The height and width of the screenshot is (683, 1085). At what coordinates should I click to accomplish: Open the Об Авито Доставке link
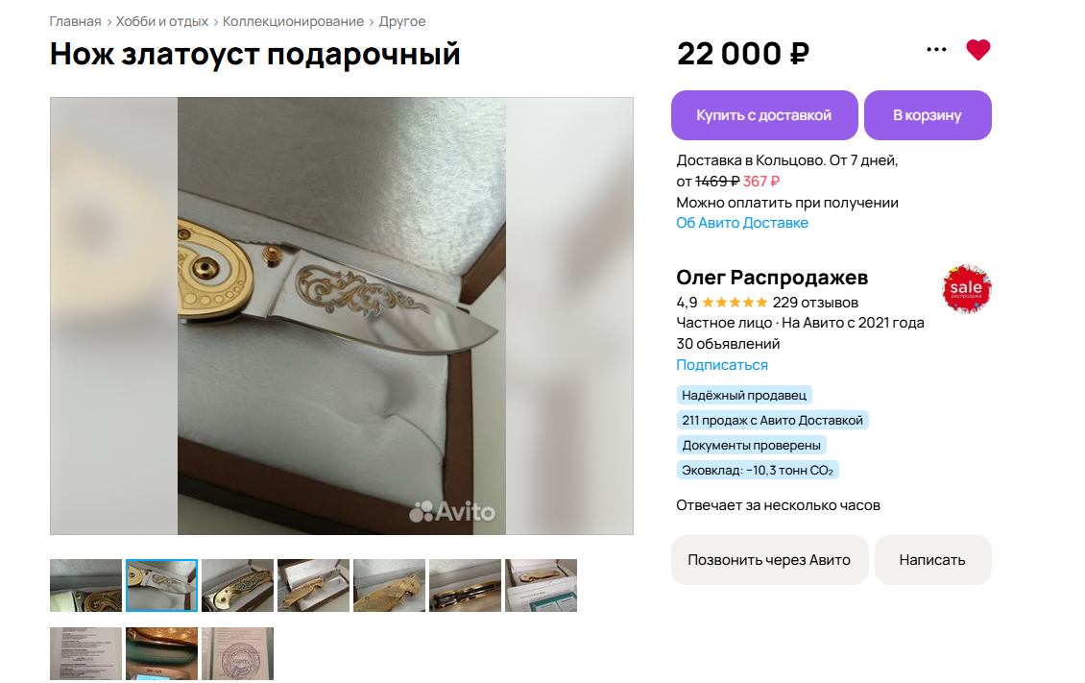click(742, 223)
